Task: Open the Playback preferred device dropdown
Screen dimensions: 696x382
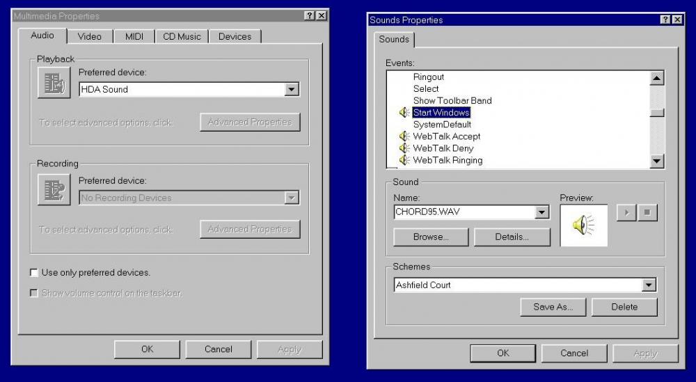Action: [x=291, y=89]
